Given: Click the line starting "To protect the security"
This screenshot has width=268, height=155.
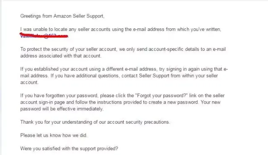Looking at the screenshot, I should [123, 49].
